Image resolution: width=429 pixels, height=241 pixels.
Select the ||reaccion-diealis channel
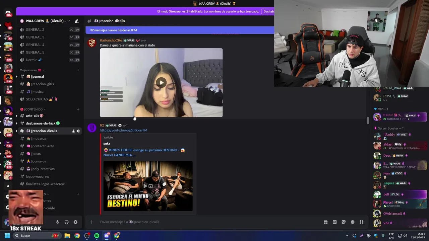pos(49,131)
